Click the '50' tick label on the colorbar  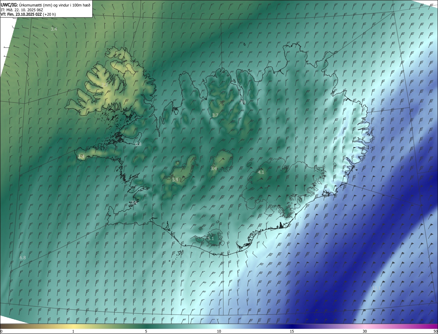pos(435,331)
